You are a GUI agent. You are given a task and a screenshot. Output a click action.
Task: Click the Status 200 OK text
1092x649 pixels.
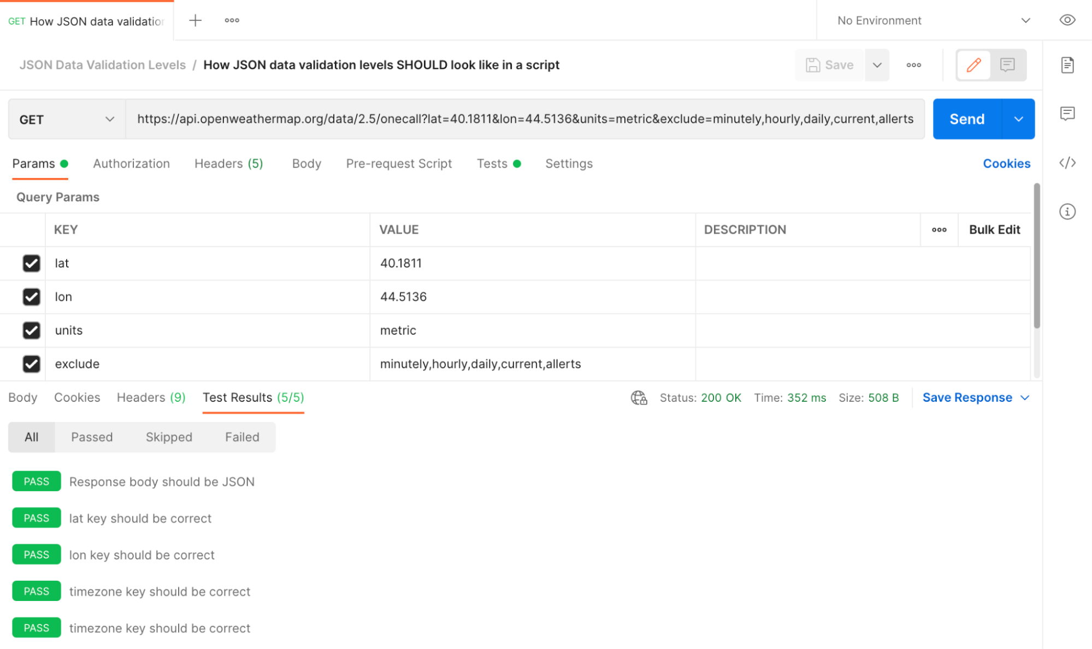700,397
